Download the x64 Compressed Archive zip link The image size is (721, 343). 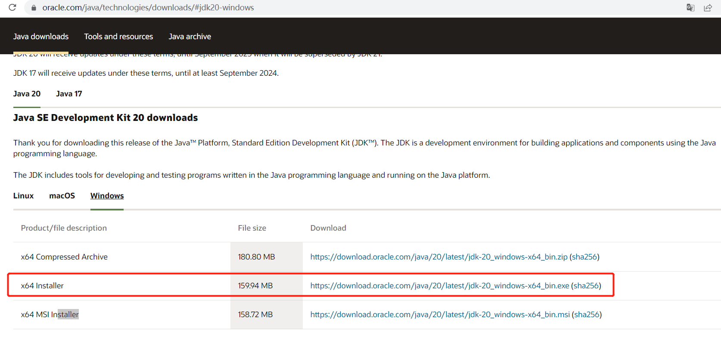(x=438, y=257)
